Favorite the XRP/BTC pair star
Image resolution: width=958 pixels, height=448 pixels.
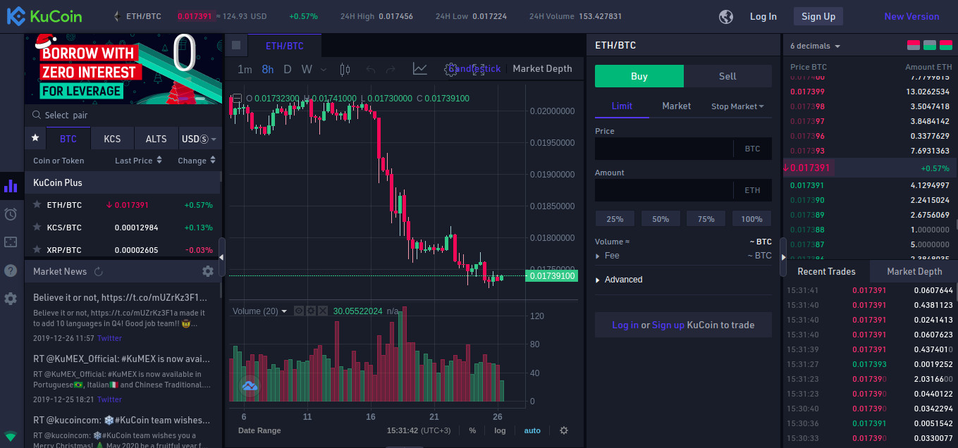(x=37, y=250)
